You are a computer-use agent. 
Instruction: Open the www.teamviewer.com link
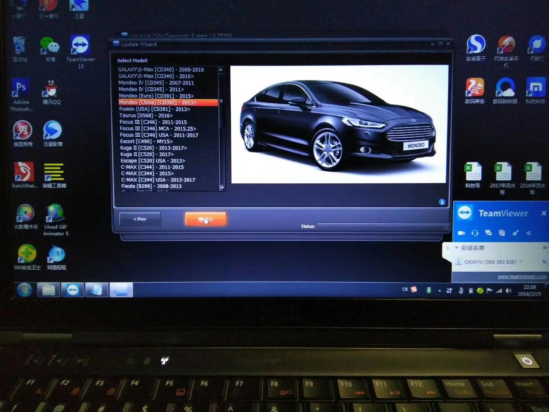[x=522, y=277]
